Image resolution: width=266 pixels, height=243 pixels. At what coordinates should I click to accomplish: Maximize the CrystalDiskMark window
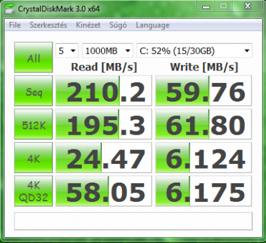(x=223, y=7)
